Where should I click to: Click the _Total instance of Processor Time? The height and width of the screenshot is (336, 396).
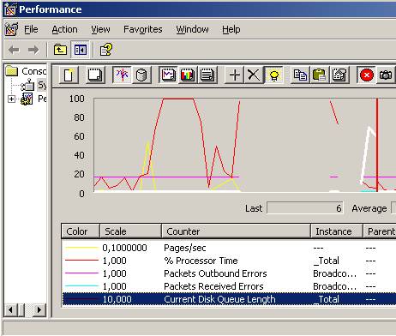pyautogui.click(x=327, y=261)
